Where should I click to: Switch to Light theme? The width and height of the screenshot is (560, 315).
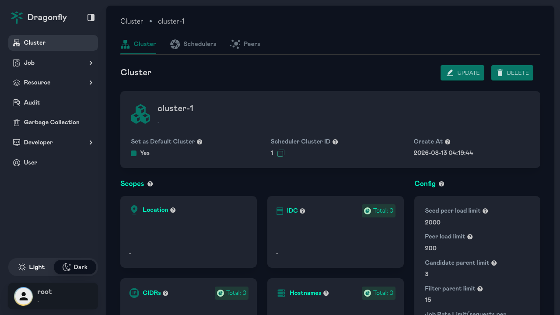tap(31, 267)
